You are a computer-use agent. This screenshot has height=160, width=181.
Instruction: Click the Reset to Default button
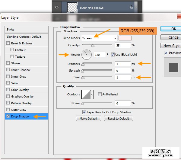(x=118, y=119)
